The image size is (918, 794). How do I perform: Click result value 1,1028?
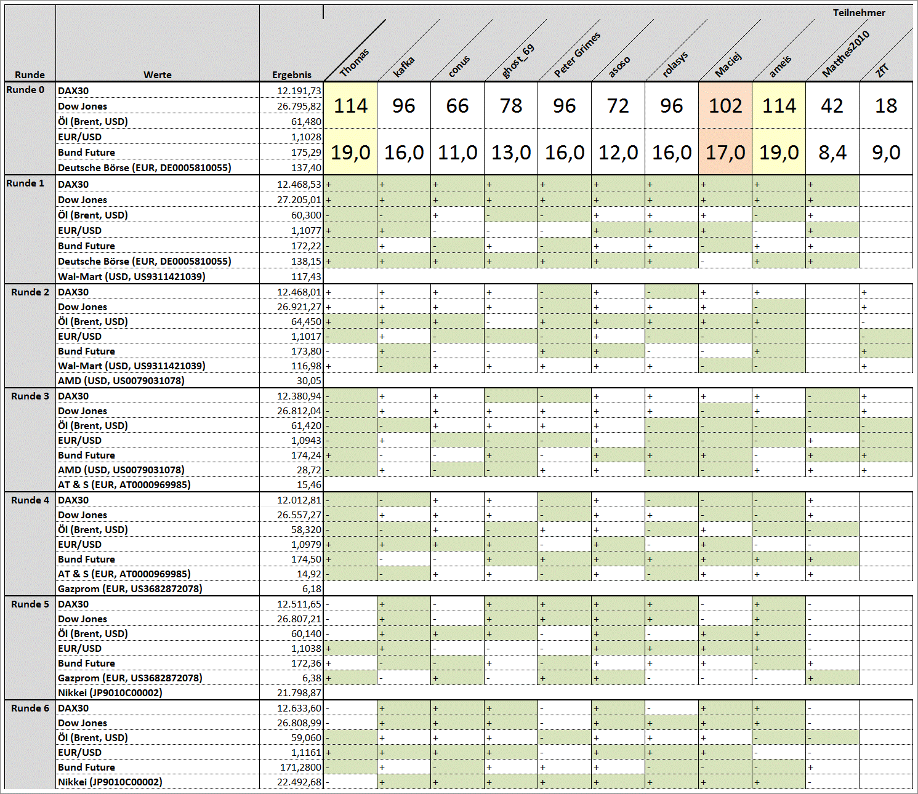click(x=307, y=137)
